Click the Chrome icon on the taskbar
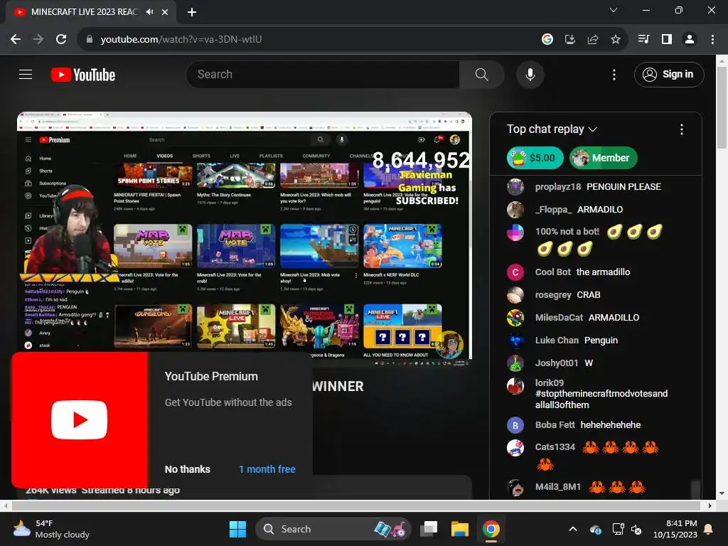The width and height of the screenshot is (728, 546). tap(491, 529)
